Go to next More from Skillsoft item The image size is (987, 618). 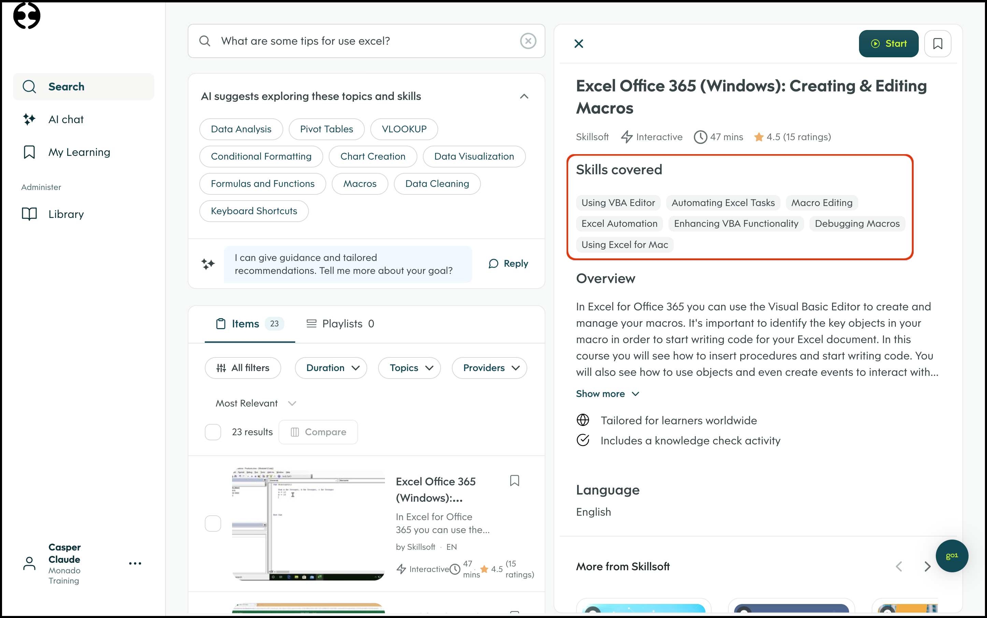pyautogui.click(x=927, y=566)
